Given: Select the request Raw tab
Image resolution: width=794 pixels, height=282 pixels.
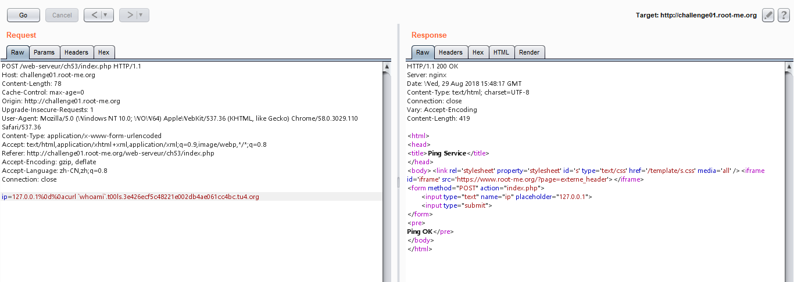Looking at the screenshot, I should pos(17,52).
